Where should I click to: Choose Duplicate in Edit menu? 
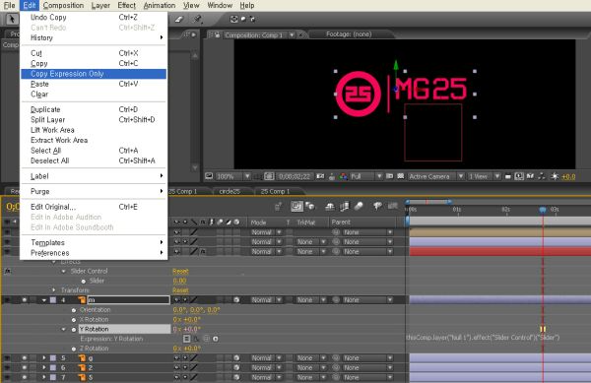[x=94, y=109]
